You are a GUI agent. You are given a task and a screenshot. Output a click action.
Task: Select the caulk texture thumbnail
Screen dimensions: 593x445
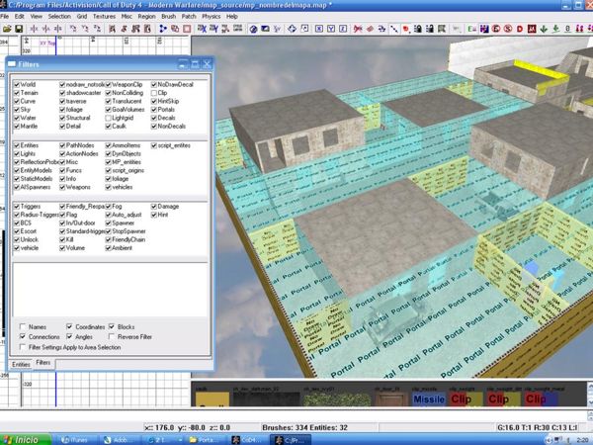(212, 398)
